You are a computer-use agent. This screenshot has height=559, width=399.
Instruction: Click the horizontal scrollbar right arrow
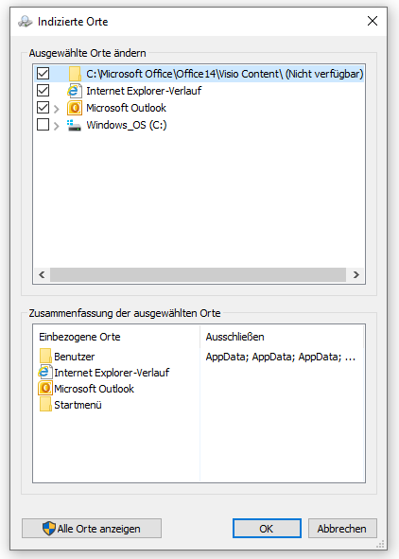pyautogui.click(x=356, y=275)
